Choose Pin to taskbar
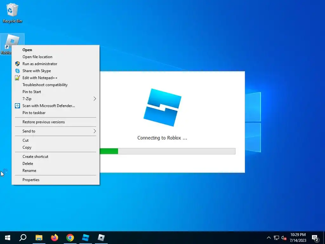 click(56, 113)
